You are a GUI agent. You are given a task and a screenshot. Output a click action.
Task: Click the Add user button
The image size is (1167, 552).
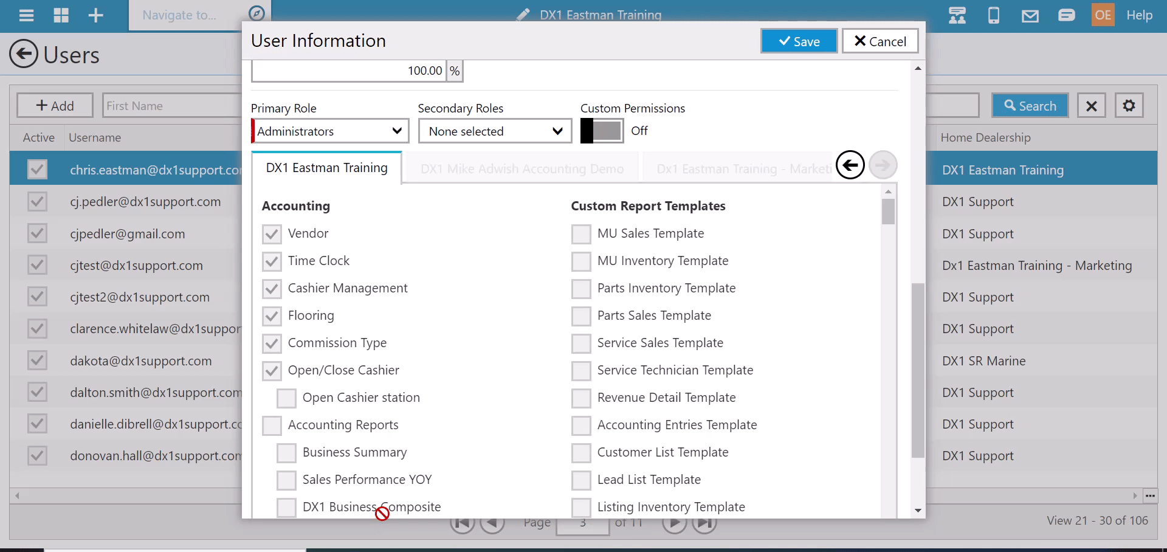55,106
